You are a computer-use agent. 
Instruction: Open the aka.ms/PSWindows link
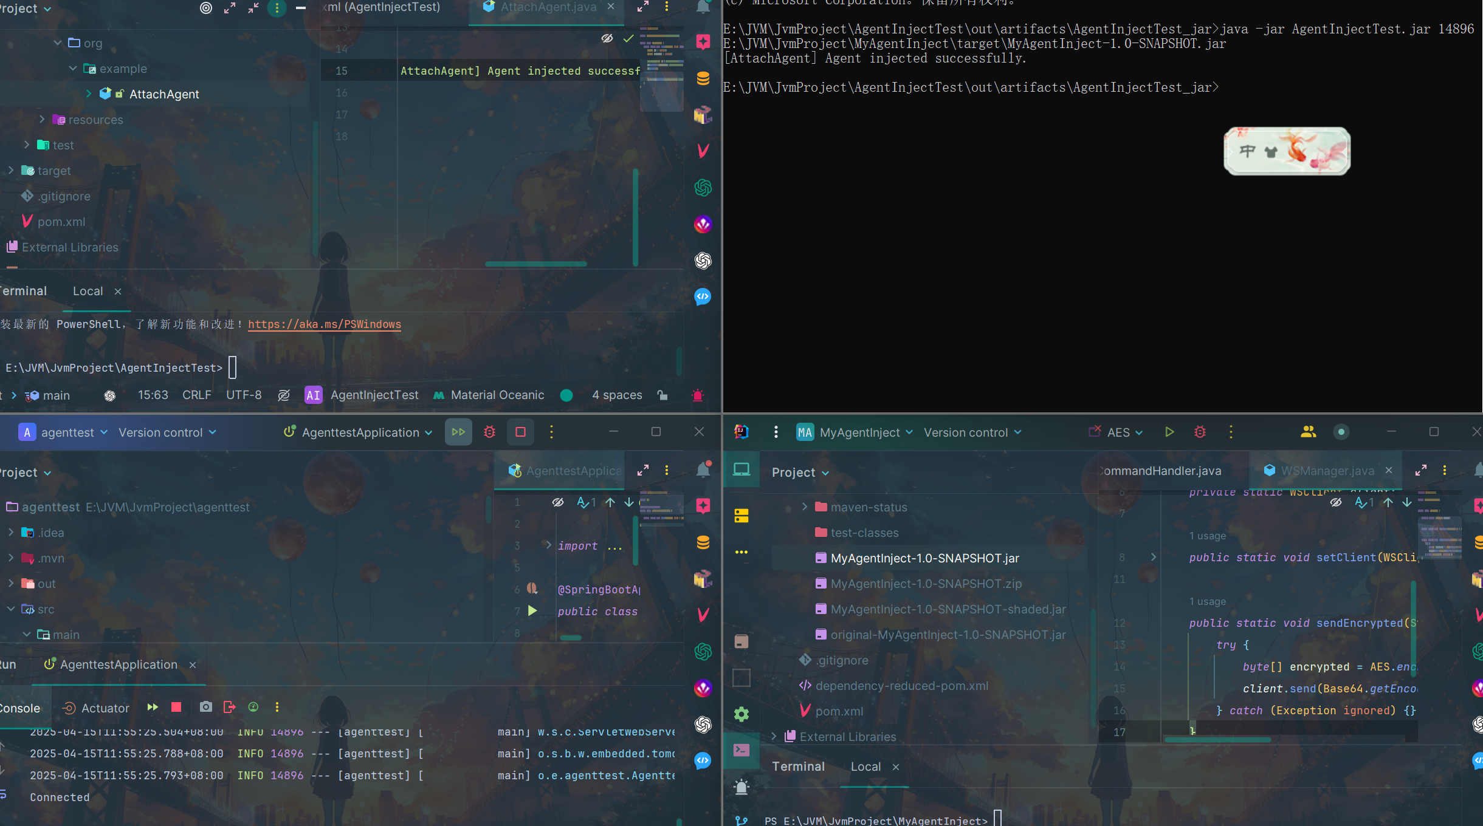point(324,324)
